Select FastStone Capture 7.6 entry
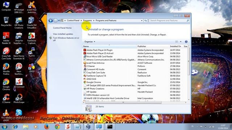The image size is (232, 130). pyautogui.click(x=134, y=76)
